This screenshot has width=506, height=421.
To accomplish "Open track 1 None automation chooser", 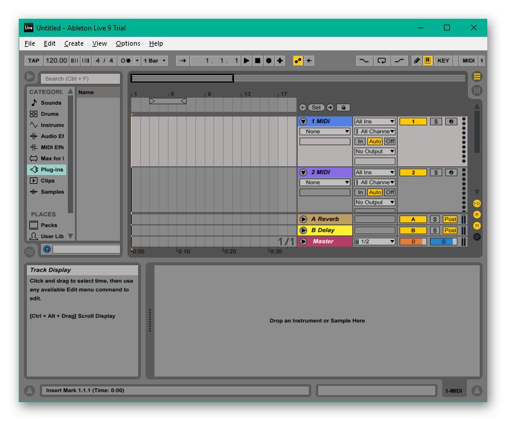I will click(325, 132).
